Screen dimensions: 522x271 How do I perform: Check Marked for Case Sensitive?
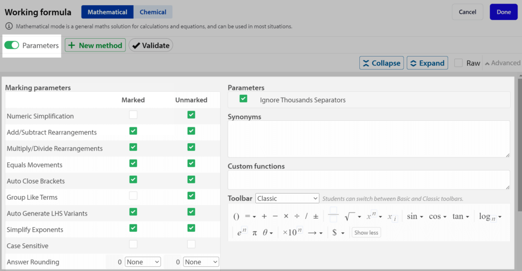pyautogui.click(x=133, y=244)
